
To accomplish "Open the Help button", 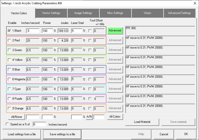I will pos(141,134).
